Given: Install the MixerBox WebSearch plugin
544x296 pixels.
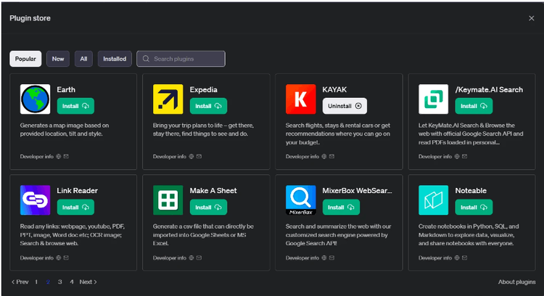Looking at the screenshot, I should pyautogui.click(x=341, y=207).
